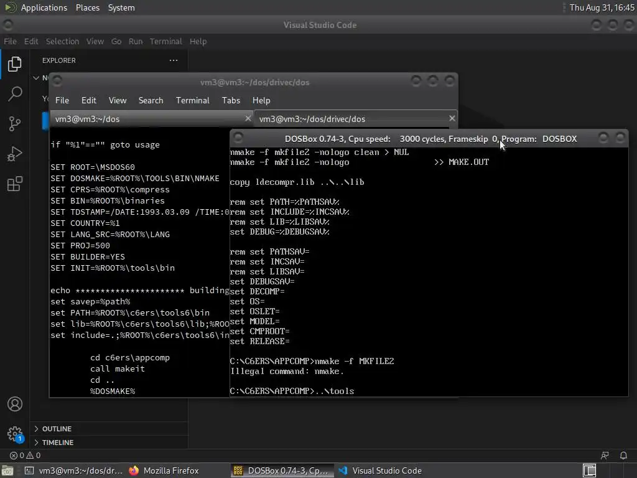Open VS Code Go menu
Viewport: 637px width, 478px height.
[116, 41]
